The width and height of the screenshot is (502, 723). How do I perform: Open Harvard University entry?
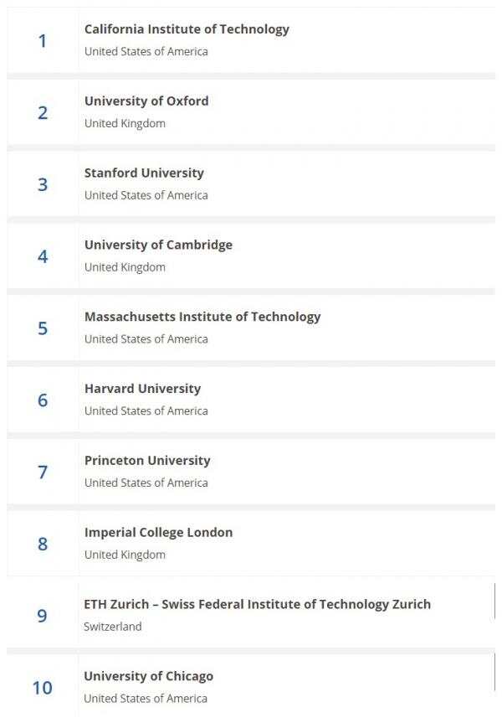click(x=143, y=389)
